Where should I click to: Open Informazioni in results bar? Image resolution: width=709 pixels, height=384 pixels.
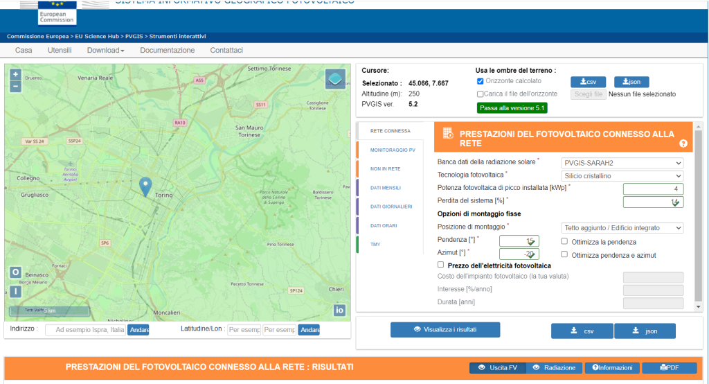click(612, 367)
